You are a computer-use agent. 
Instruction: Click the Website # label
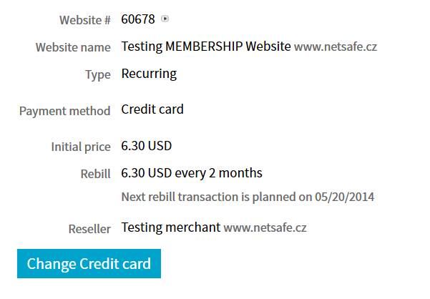pyautogui.click(x=85, y=20)
